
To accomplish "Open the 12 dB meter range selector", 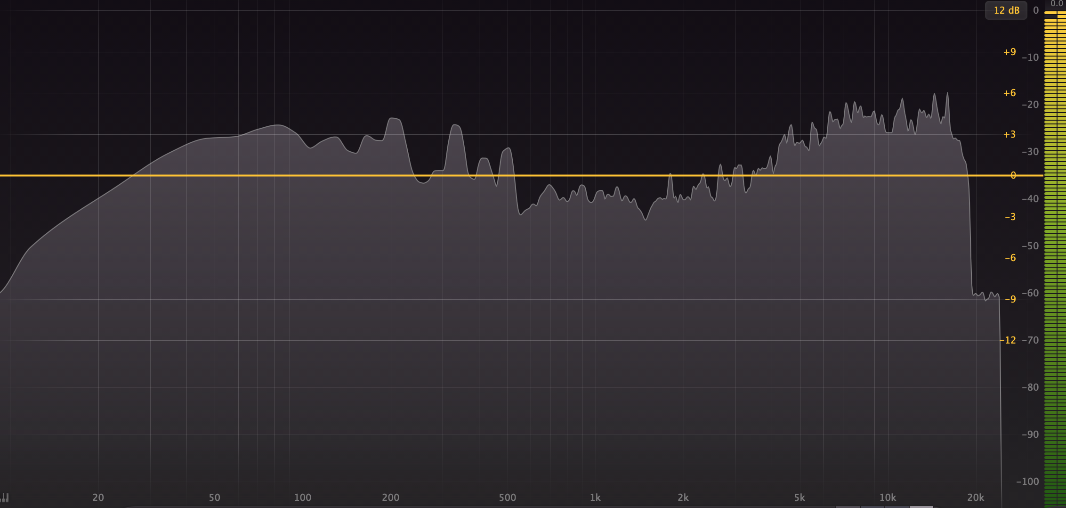I will (1006, 10).
